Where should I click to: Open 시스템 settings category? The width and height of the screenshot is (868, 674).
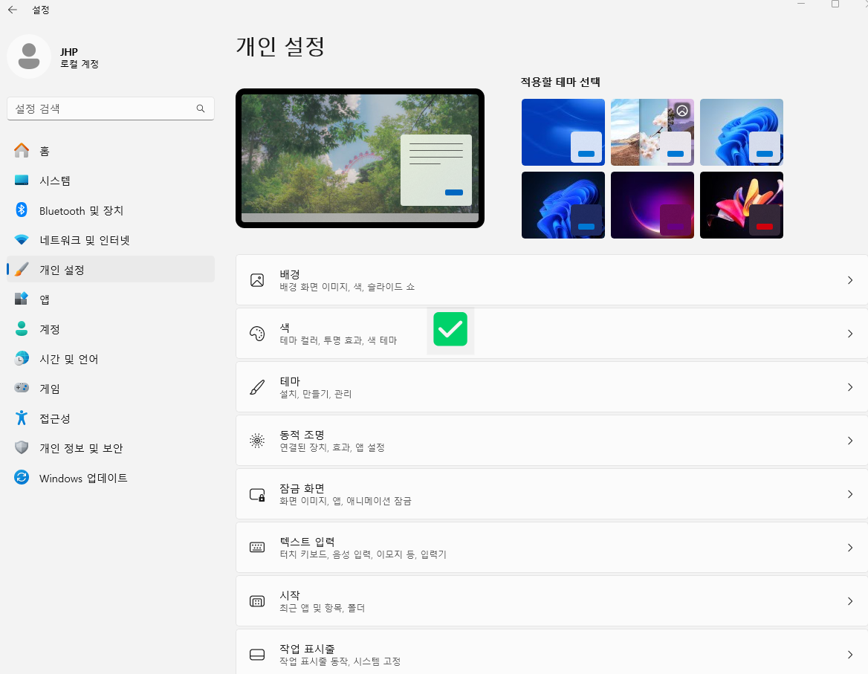click(x=111, y=181)
